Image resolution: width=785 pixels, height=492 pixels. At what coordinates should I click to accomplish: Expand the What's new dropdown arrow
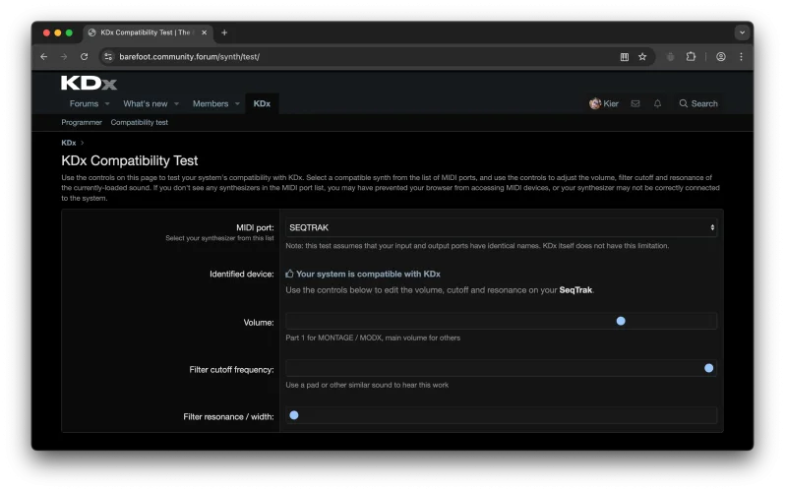click(x=176, y=103)
